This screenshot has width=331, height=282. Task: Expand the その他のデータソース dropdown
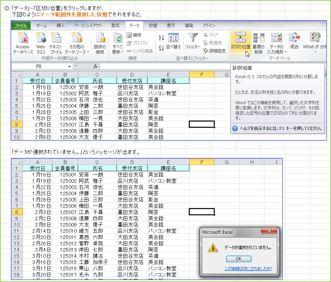click(88, 52)
